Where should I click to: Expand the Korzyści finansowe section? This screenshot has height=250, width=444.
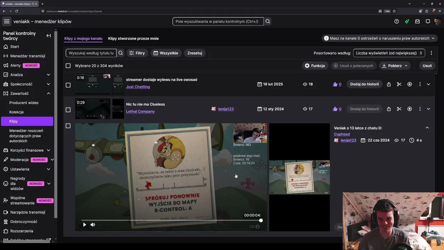pyautogui.click(x=49, y=150)
